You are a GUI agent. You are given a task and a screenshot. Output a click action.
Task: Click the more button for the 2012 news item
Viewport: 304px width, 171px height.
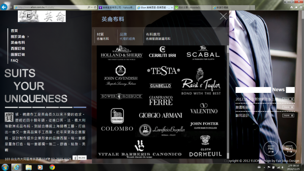click(288, 99)
